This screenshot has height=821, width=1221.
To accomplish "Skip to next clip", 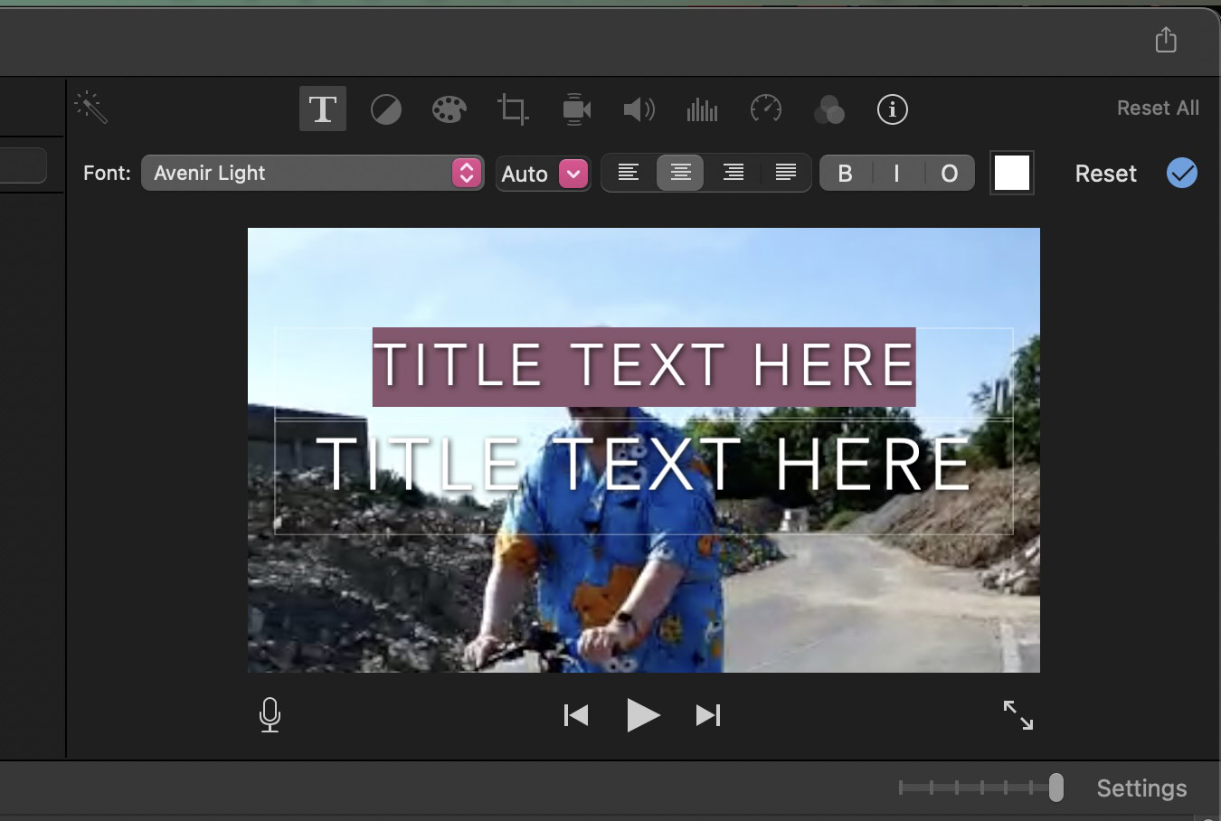I will coord(708,715).
